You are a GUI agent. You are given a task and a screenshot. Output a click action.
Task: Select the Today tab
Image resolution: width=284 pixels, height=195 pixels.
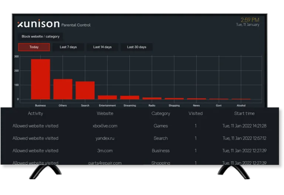tap(34, 47)
